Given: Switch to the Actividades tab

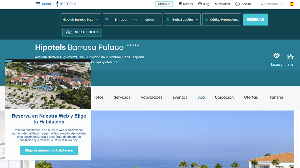Looking at the screenshot, I should click(x=152, y=97).
